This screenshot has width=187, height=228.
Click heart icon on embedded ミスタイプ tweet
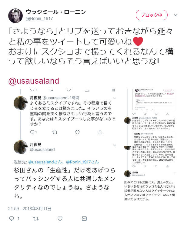77,132
